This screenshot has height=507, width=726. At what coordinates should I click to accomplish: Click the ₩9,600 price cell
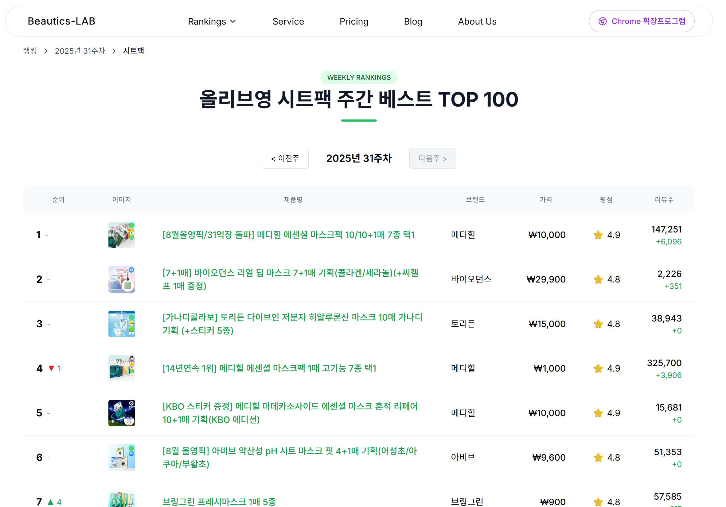click(x=549, y=458)
